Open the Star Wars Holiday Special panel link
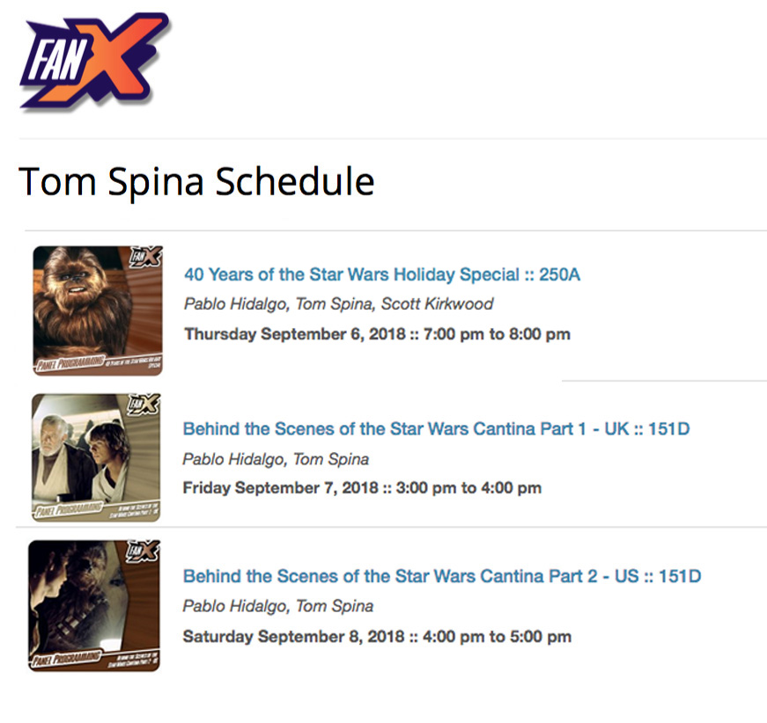The height and width of the screenshot is (723, 767). tap(382, 274)
